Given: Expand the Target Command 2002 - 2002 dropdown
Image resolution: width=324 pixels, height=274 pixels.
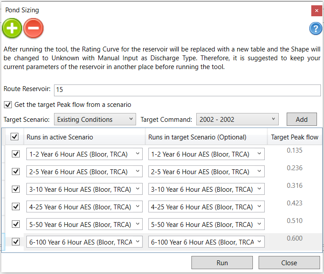Looking at the screenshot, I should pyautogui.click(x=238, y=119).
